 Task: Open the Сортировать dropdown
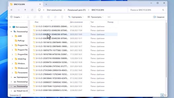tap(76, 17)
